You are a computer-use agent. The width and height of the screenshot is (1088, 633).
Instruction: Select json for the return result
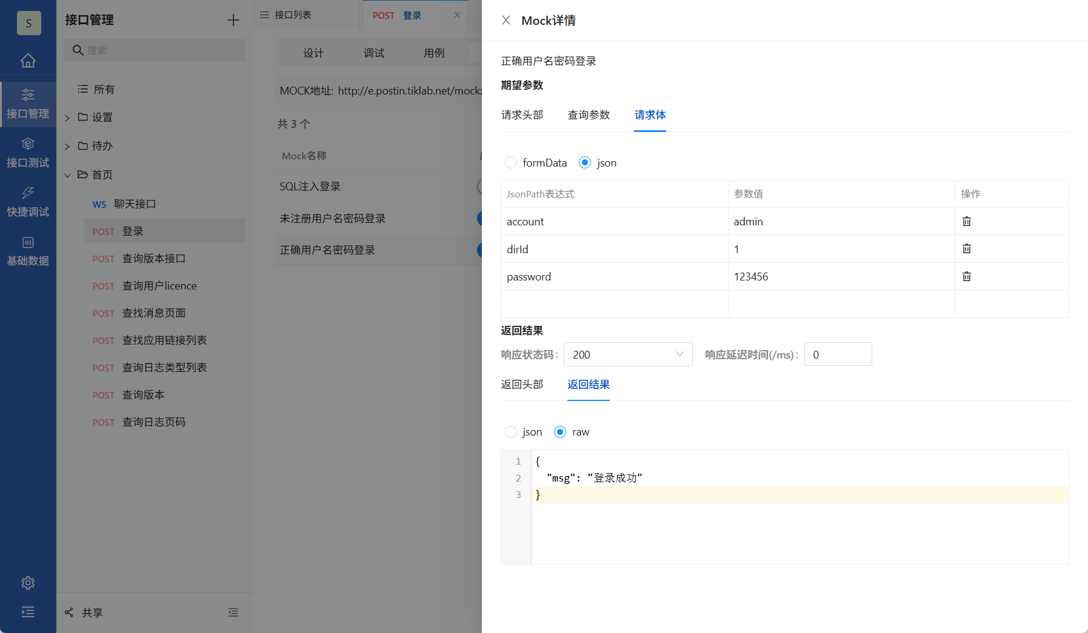pos(511,431)
